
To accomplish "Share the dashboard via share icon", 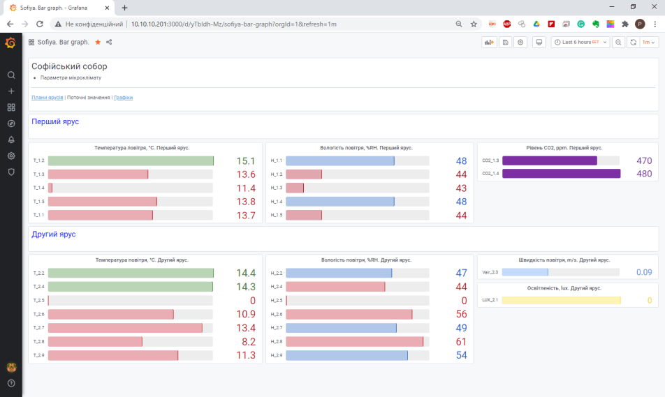I will 109,43.
